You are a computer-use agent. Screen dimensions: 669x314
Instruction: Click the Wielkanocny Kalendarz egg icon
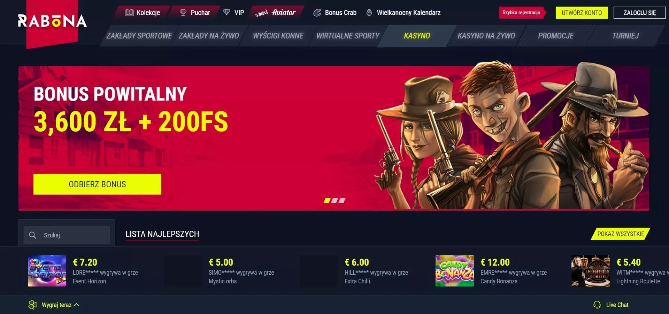(369, 13)
